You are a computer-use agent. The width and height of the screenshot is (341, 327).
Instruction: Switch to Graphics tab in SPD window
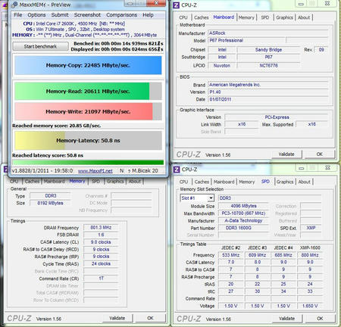coord(284,182)
